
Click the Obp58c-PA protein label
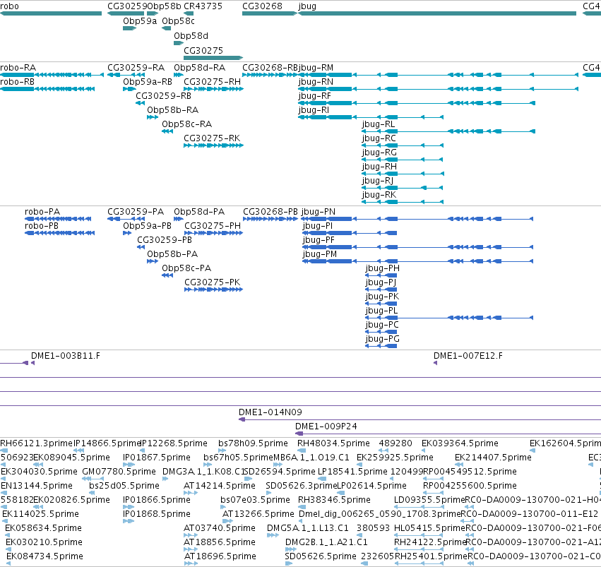click(x=186, y=268)
